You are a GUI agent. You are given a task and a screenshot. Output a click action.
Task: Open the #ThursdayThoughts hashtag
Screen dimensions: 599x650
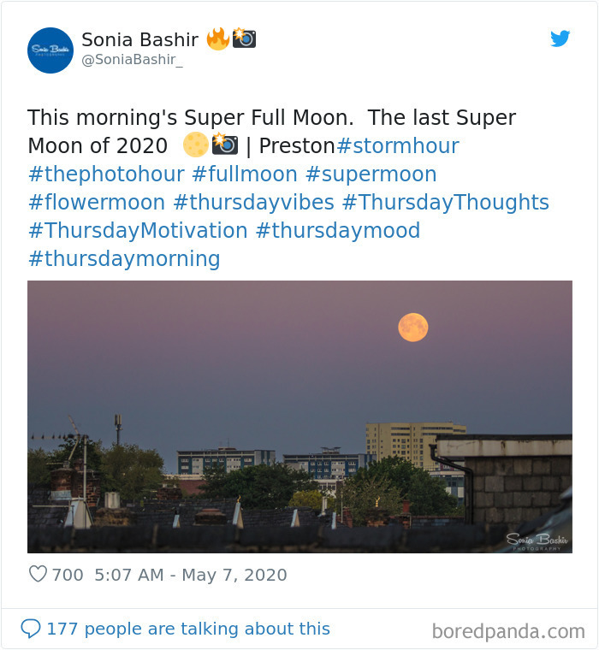(446, 203)
